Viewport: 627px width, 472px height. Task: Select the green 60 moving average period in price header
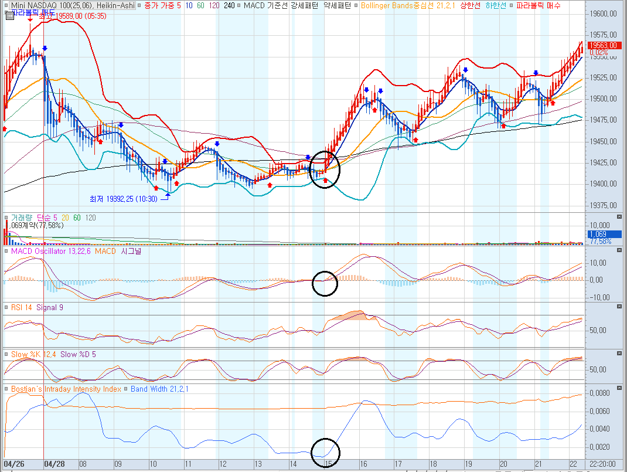click(x=200, y=6)
